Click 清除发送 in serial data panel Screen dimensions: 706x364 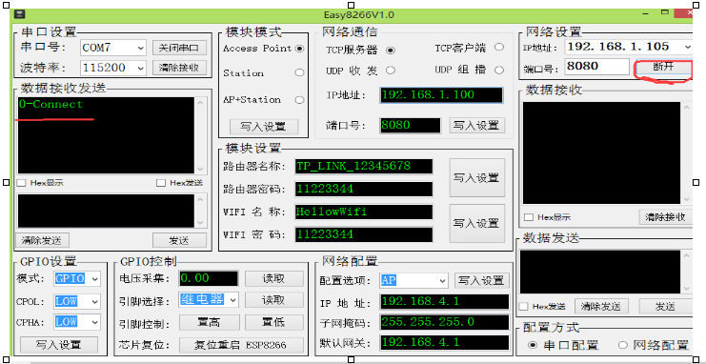(42, 240)
